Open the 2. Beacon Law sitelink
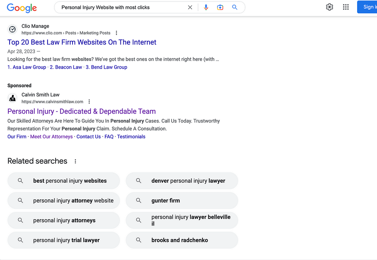Image resolution: width=377 pixels, height=260 pixels. pyautogui.click(x=66, y=67)
